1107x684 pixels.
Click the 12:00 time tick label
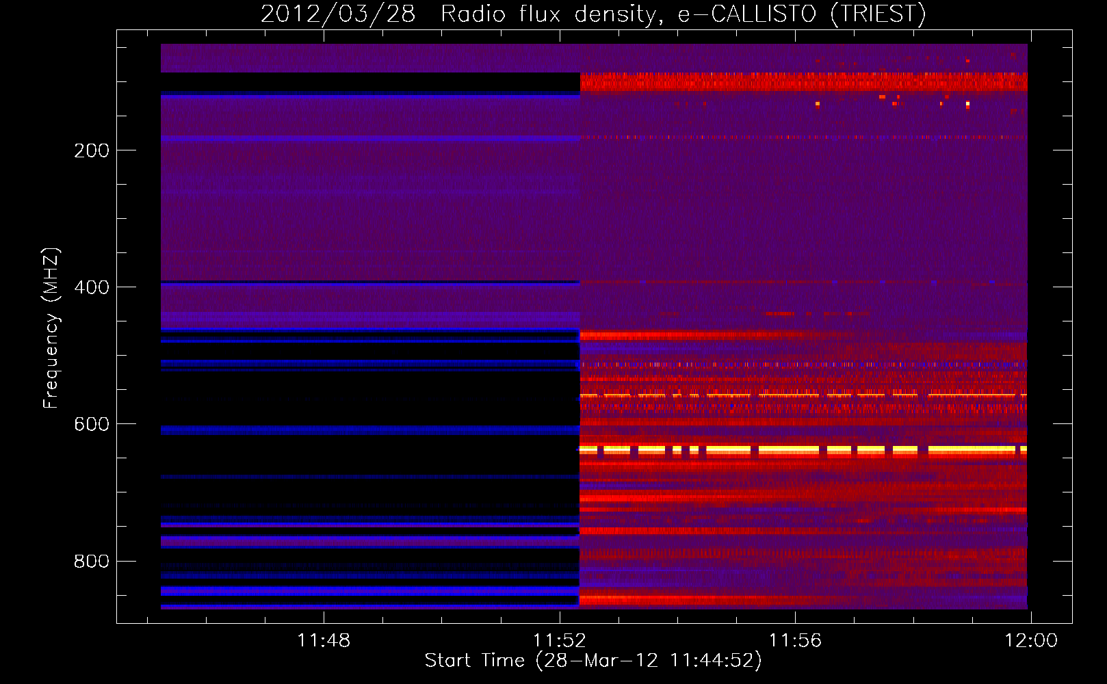[1030, 640]
